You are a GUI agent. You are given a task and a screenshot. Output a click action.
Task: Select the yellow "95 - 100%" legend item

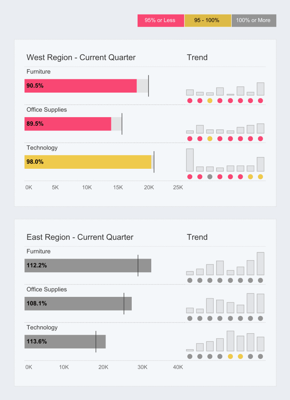tap(207, 20)
